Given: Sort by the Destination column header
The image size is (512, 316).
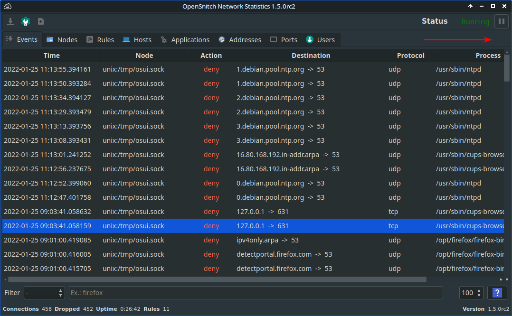Looking at the screenshot, I should [311, 56].
